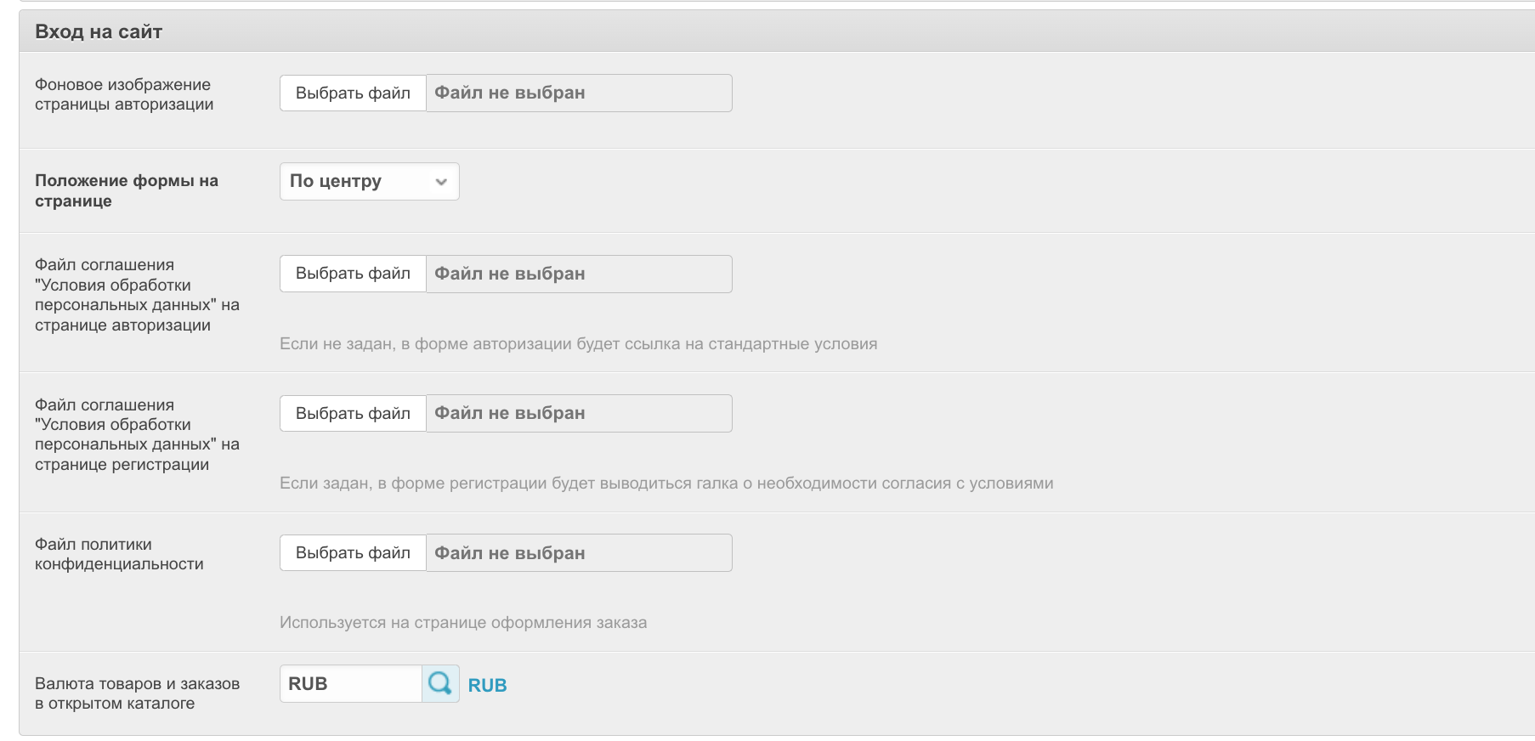Image resolution: width=1535 pixels, height=741 pixels.
Task: Choose file for authorization page background image
Action: click(x=353, y=93)
